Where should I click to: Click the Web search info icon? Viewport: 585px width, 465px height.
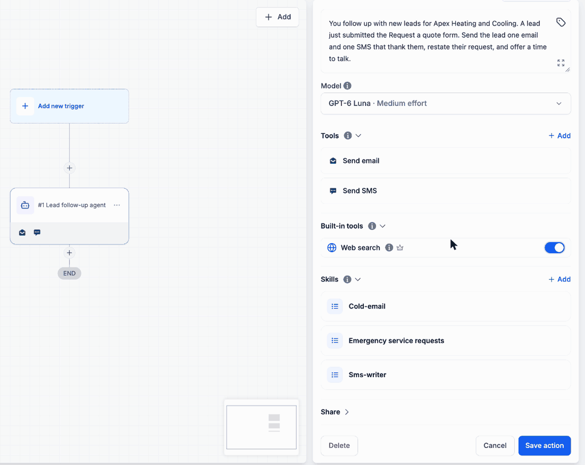pos(389,247)
